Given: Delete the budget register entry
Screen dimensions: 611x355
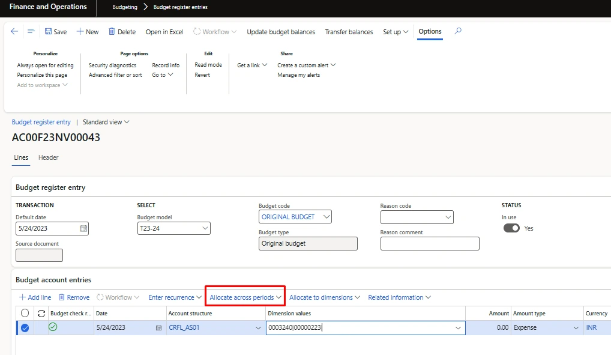Looking at the screenshot, I should [x=122, y=32].
